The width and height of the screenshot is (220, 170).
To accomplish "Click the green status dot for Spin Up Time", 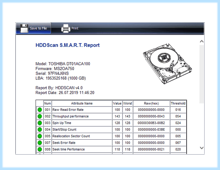I will (x=40, y=123).
